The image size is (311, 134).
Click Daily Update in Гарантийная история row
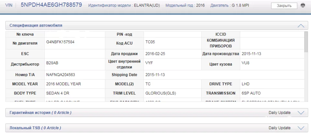pyautogui.click(x=280, y=113)
